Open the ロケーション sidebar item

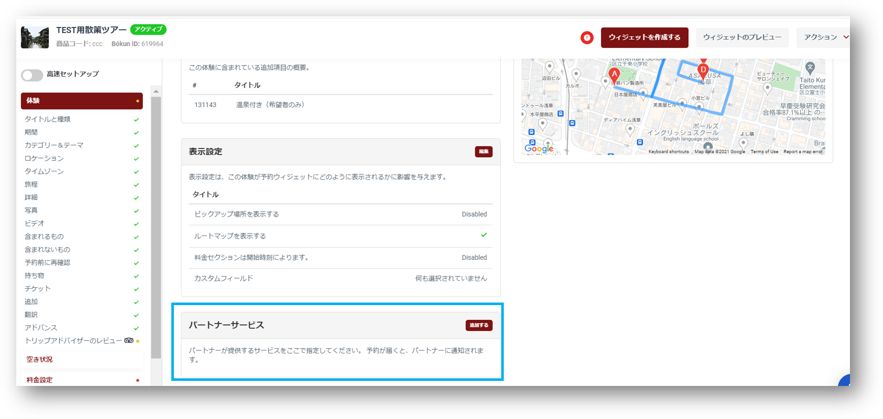(44, 158)
